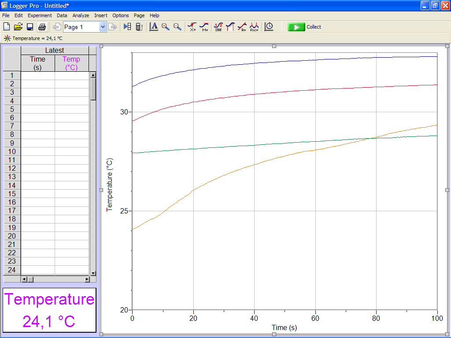Enable the Examine X= tool
The height and width of the screenshot is (338, 451).
pyautogui.click(x=192, y=27)
